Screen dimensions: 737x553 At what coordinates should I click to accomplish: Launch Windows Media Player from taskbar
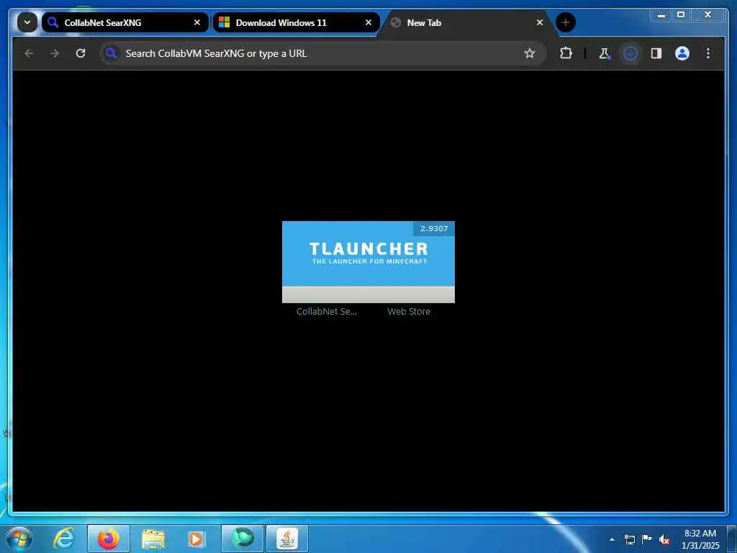click(196, 539)
